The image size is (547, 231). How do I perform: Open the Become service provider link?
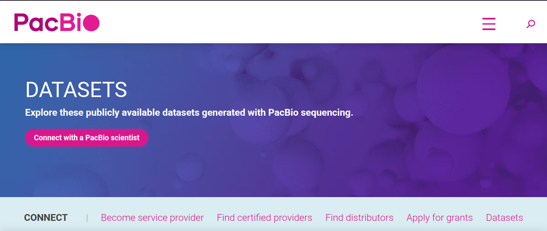coord(152,218)
